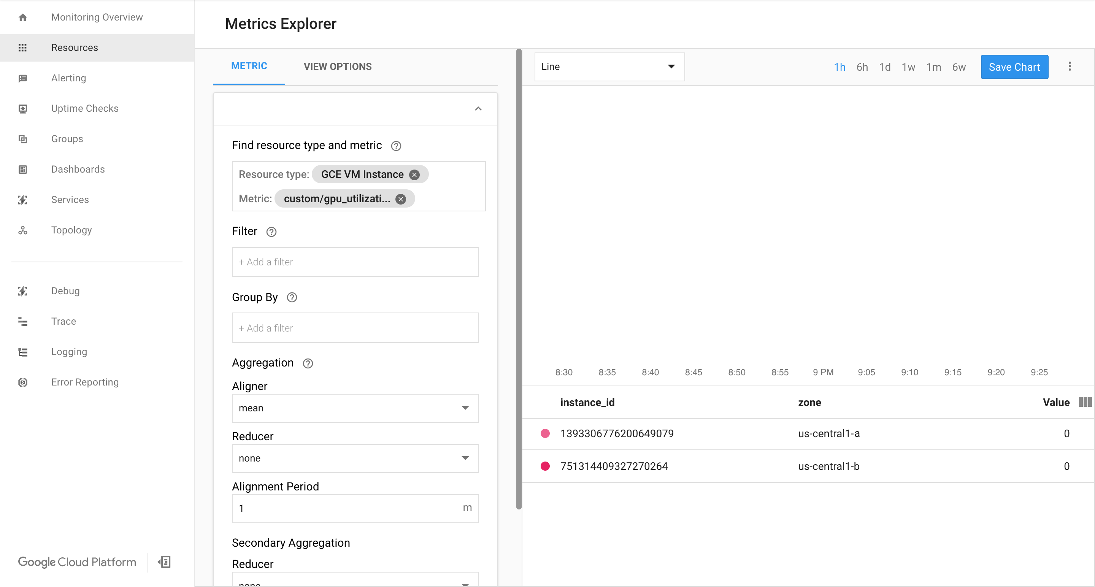Click the Monitoring Overview home icon

tap(22, 17)
